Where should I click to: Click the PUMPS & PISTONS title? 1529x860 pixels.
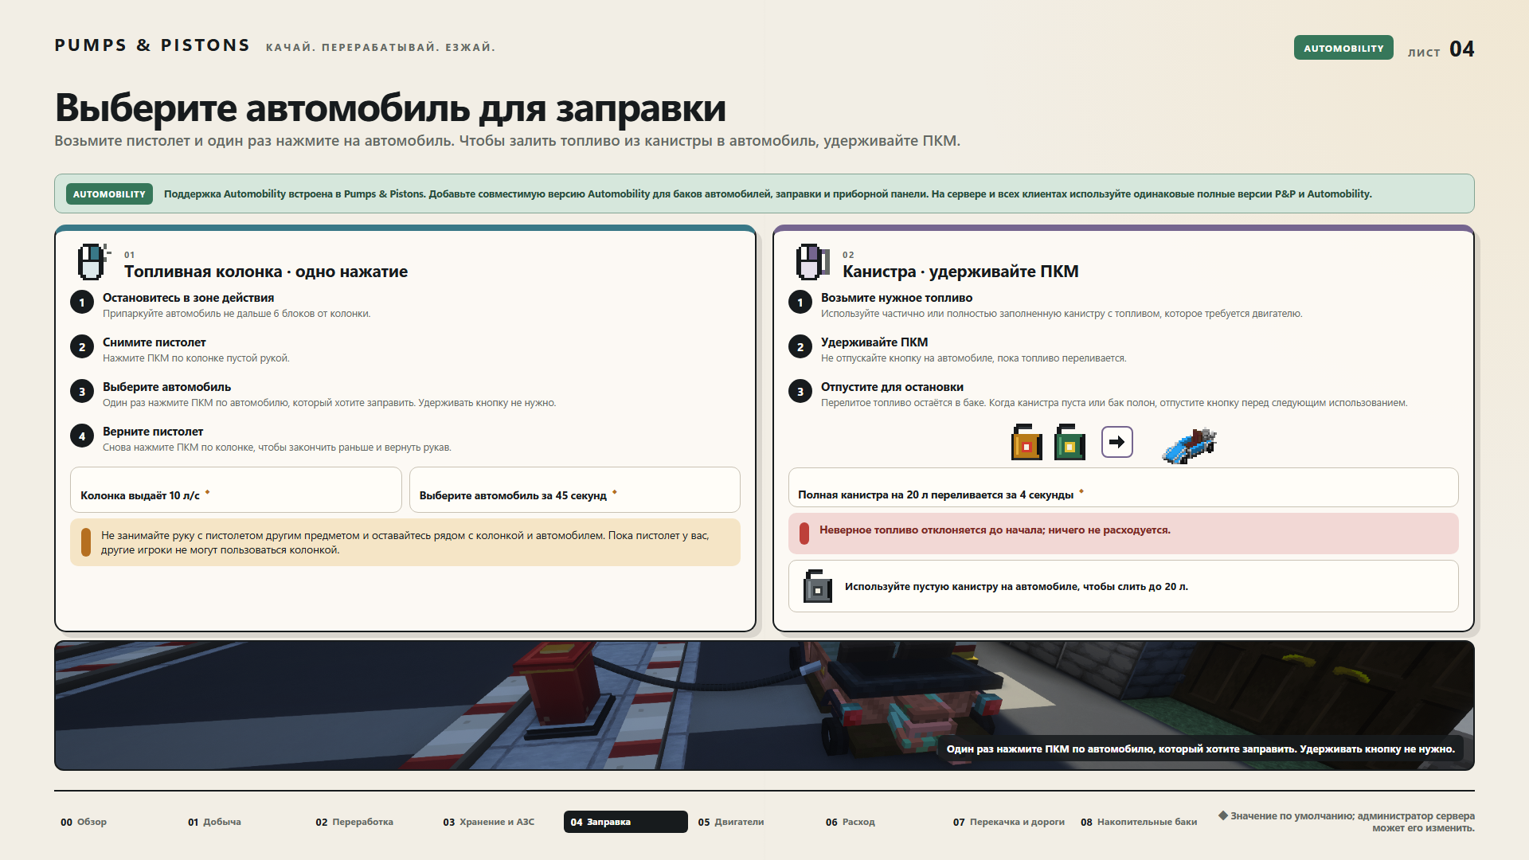(x=152, y=45)
